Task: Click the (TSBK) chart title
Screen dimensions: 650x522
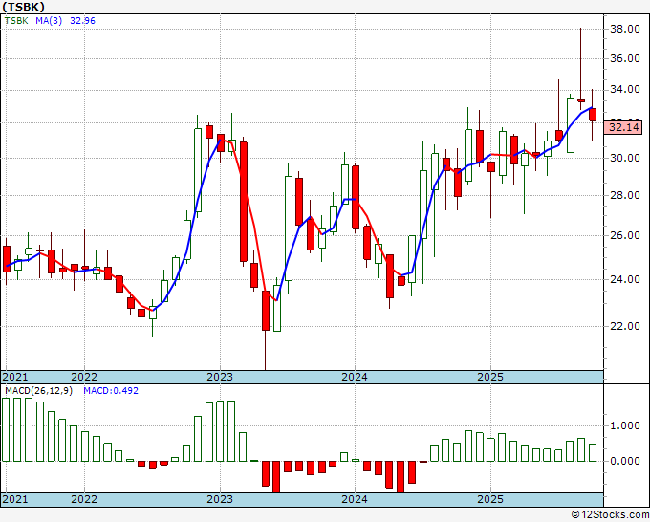Action: point(23,7)
